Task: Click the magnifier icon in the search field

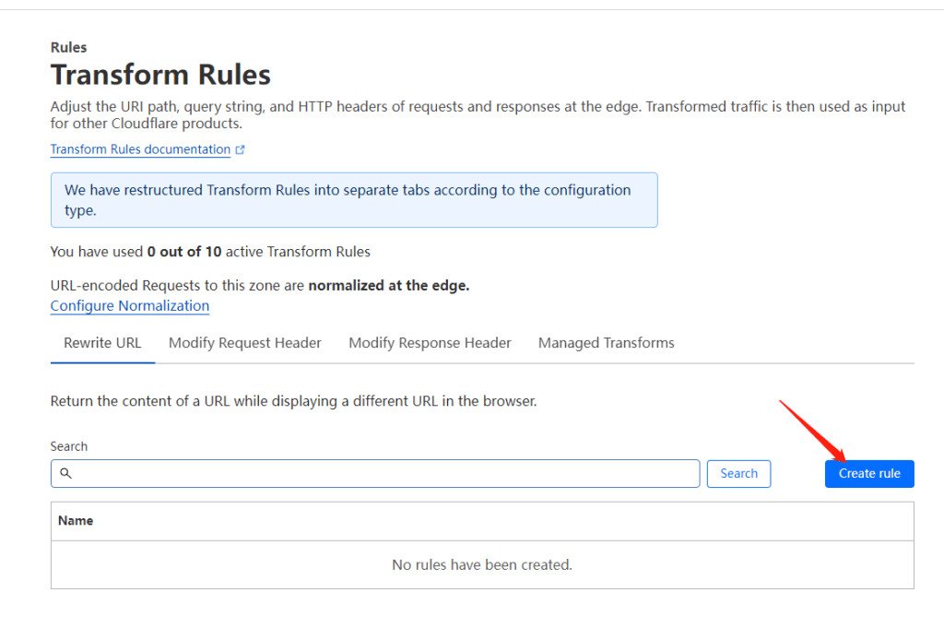Action: 65,473
